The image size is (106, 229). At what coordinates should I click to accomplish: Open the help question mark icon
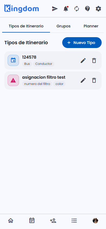pyautogui.click(x=88, y=9)
